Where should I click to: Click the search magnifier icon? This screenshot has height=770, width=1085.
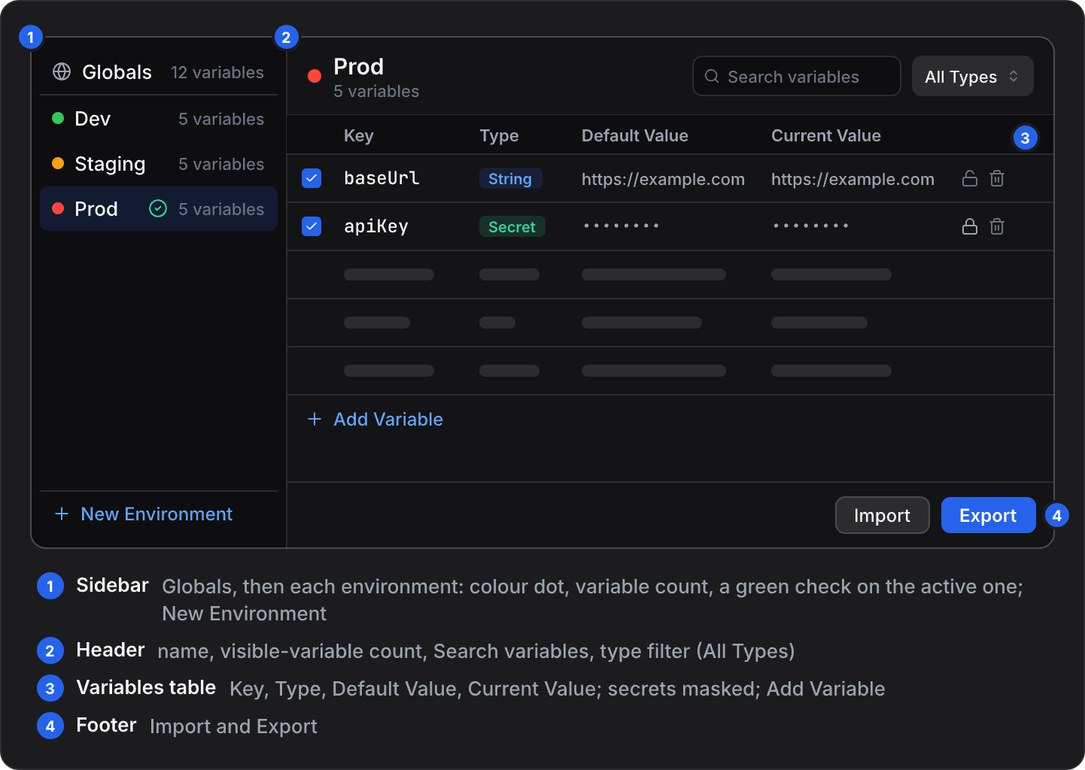(712, 76)
